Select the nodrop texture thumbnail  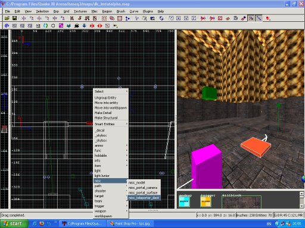coord(185,202)
